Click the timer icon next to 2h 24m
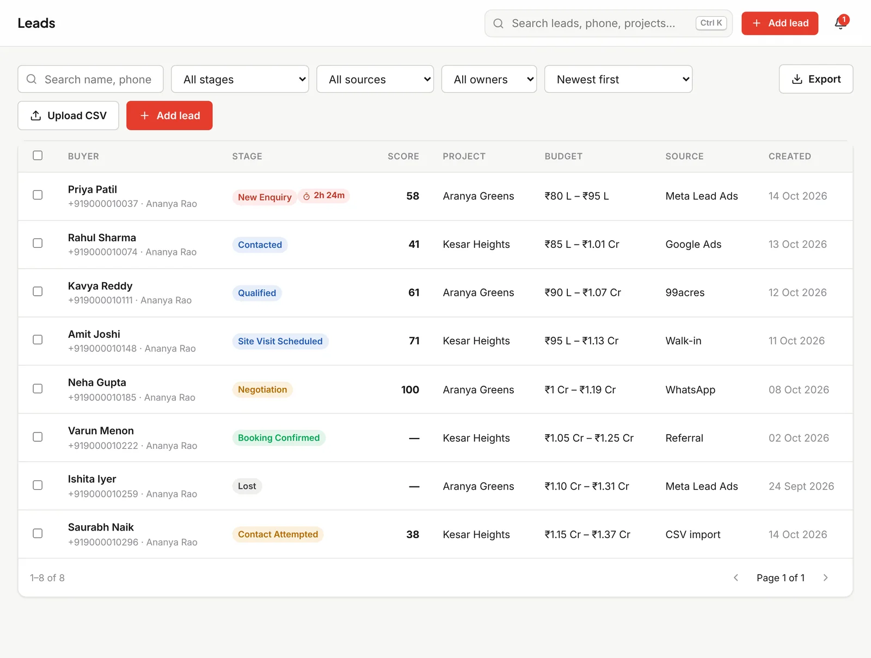The height and width of the screenshot is (658, 871). (306, 196)
